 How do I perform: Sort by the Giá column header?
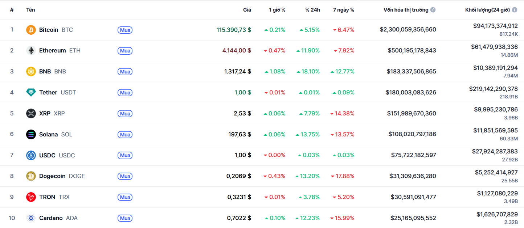tap(247, 10)
